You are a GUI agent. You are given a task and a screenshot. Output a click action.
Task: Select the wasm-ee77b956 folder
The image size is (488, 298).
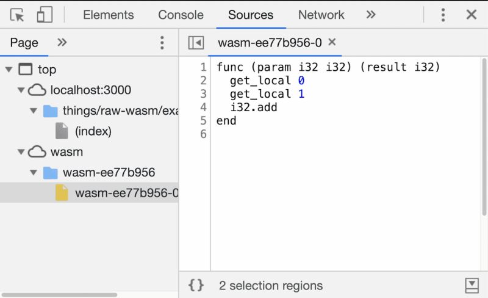click(x=109, y=172)
